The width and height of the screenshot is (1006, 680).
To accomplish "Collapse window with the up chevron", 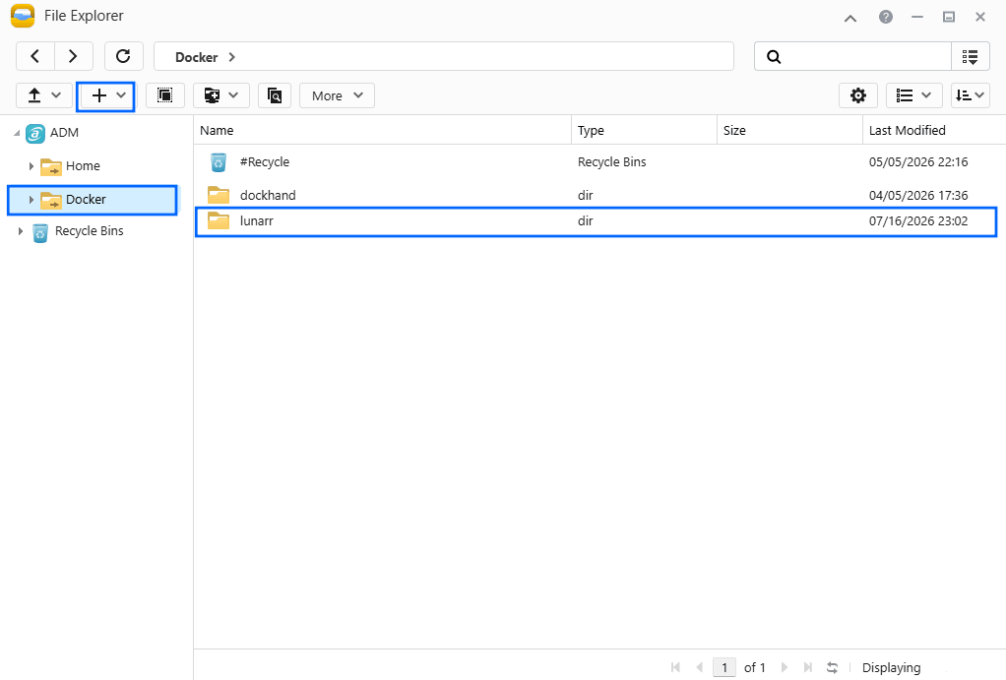I will click(x=850, y=18).
